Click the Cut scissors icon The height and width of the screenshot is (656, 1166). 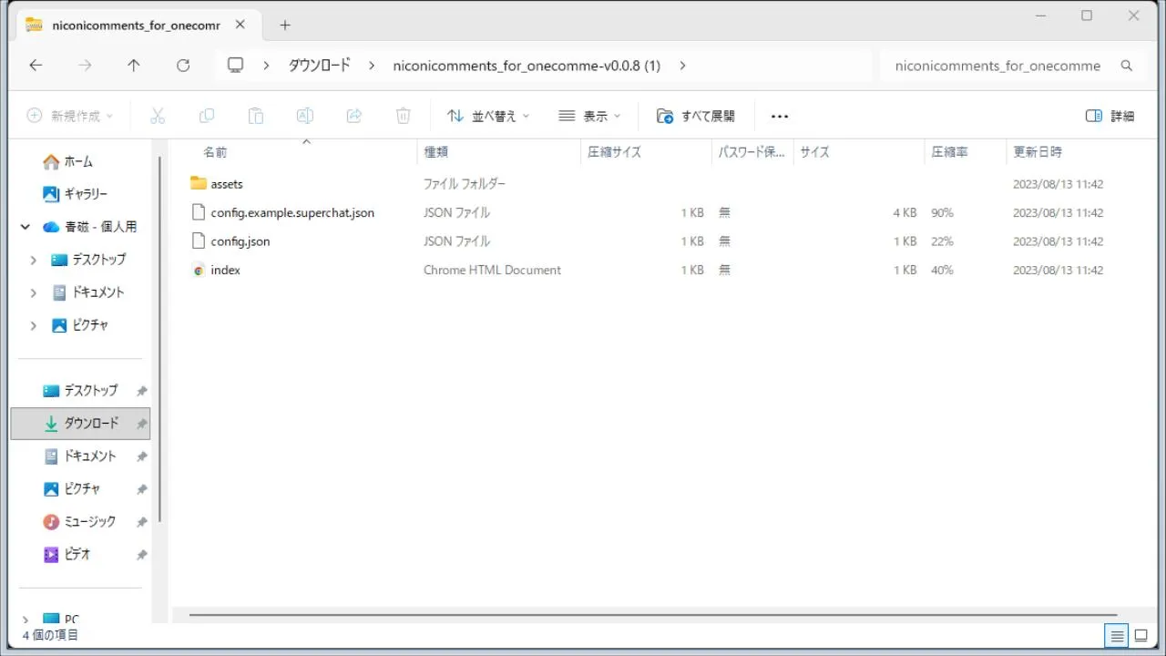coord(158,116)
